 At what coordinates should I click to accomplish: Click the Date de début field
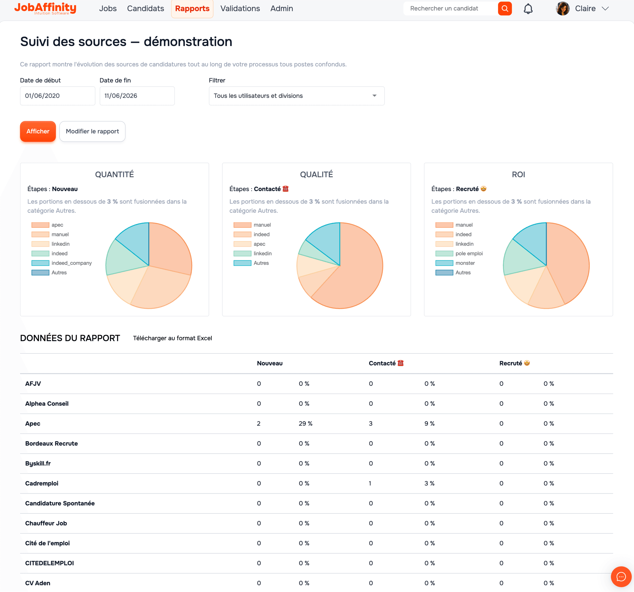coord(57,96)
